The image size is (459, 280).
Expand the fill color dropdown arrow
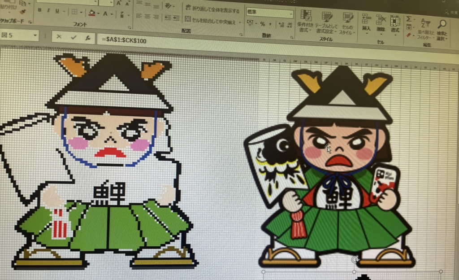point(98,13)
